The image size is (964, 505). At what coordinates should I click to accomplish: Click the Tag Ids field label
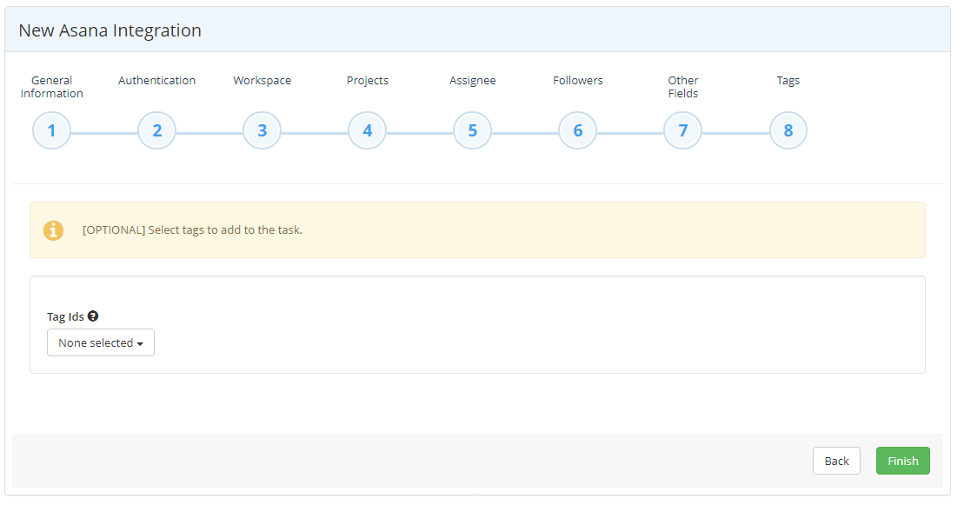[64, 316]
